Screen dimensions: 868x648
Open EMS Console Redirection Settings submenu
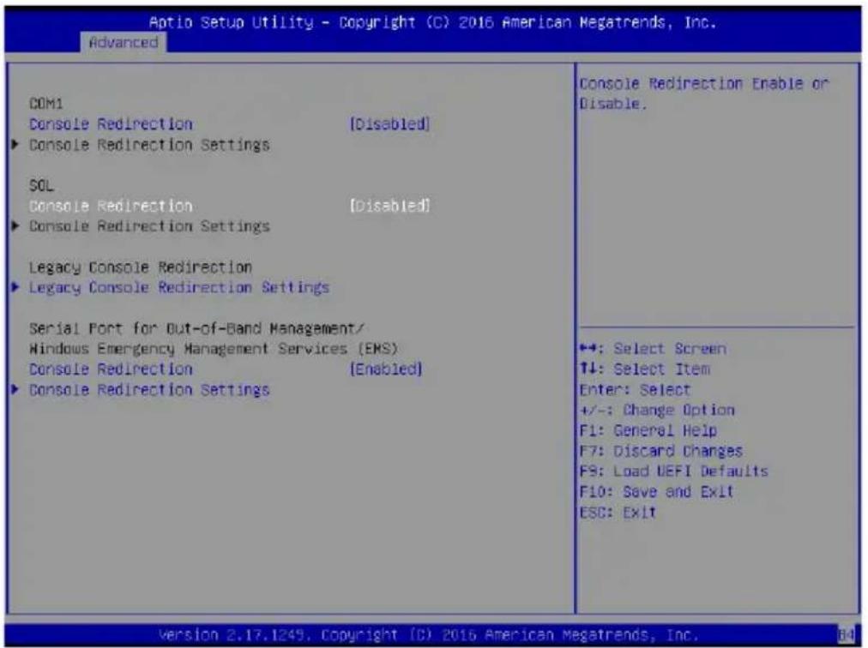point(149,390)
